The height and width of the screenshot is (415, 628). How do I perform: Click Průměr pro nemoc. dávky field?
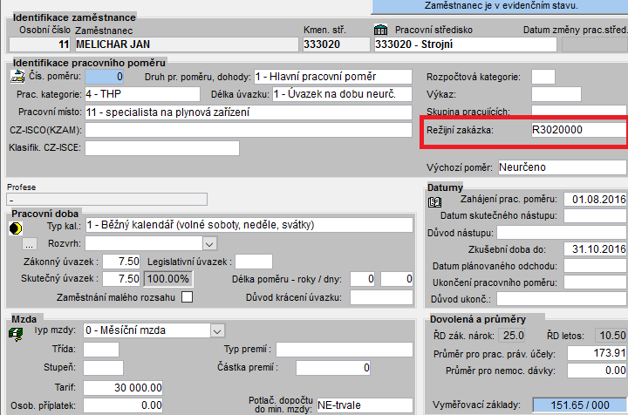[x=597, y=371]
